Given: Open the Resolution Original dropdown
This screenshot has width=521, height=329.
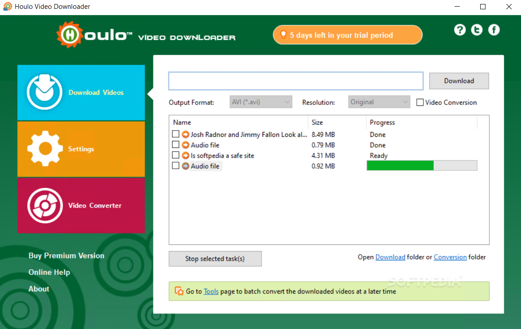Looking at the screenshot, I should (379, 102).
